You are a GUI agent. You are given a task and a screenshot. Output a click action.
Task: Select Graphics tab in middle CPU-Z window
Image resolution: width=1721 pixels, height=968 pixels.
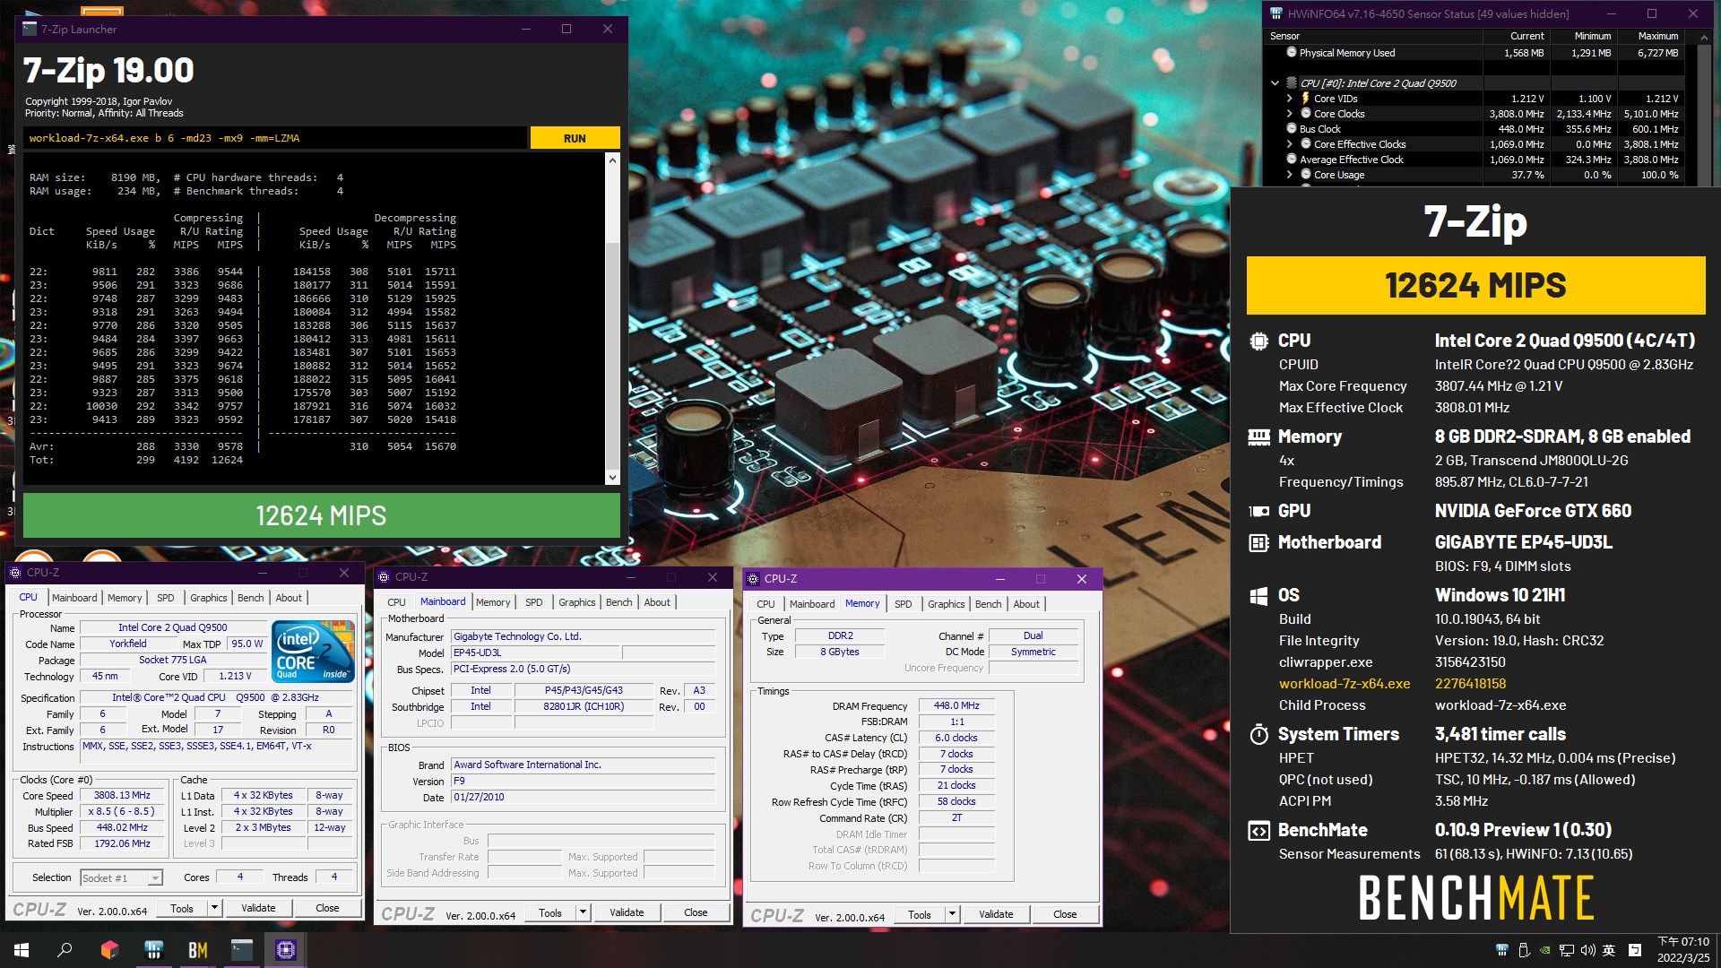577,602
